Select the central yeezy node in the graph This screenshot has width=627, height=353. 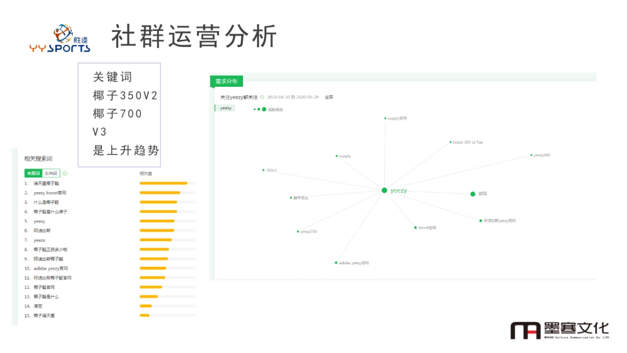(x=385, y=191)
